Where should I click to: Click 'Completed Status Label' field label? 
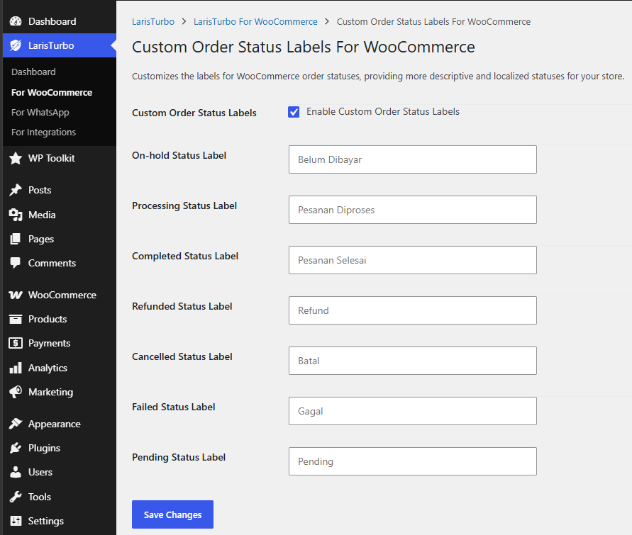click(185, 256)
